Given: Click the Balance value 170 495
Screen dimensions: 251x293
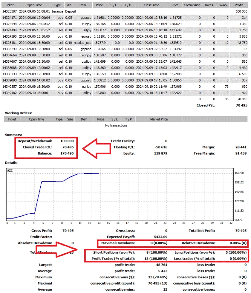Looking at the screenshot, I should (67, 153).
